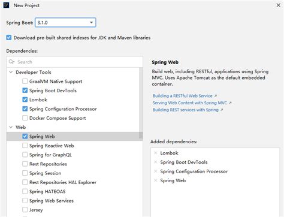Open the Spring Boot version dropdown
Viewport: 284px width, 217px height.
coord(65,22)
